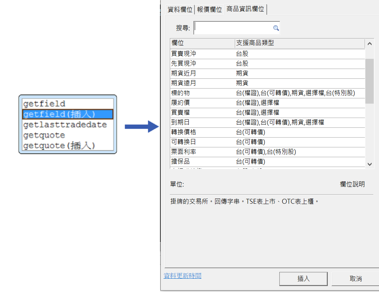Choose getquote in the autocomplete list
Screen dimensions: 379x293
[x=68, y=135]
